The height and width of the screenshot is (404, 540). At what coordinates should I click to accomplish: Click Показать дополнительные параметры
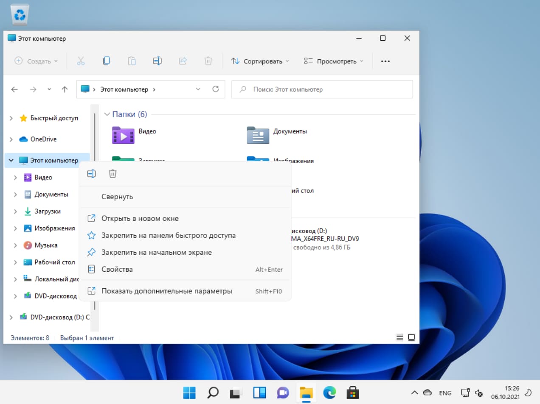(x=166, y=291)
